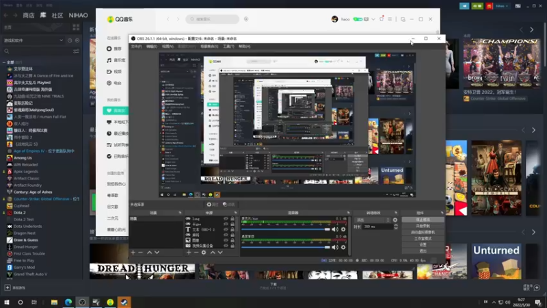Click Steam ready-to-play filter icon
This screenshot has height=308, width=547.
77,40
